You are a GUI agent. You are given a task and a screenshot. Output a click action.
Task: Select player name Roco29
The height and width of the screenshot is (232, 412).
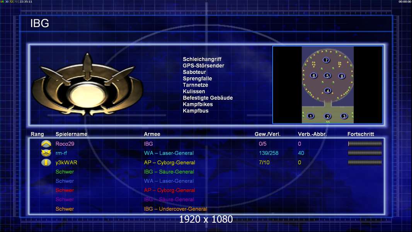point(65,144)
